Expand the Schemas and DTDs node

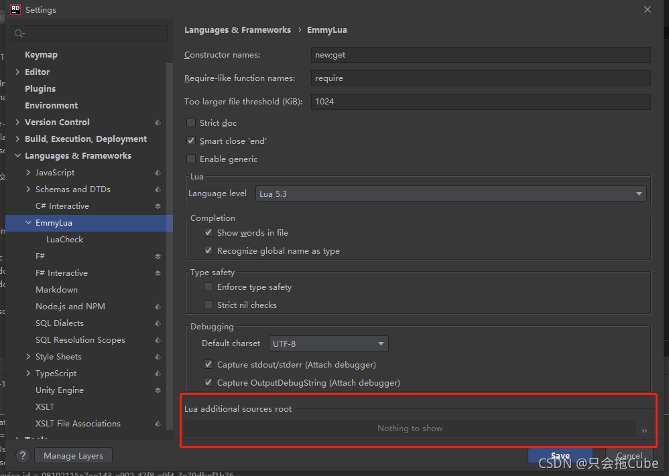coord(28,189)
